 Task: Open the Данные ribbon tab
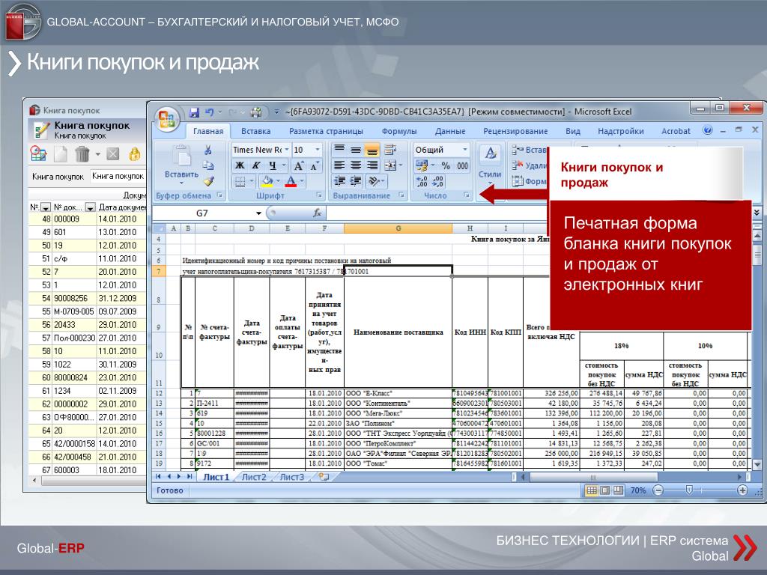click(450, 131)
